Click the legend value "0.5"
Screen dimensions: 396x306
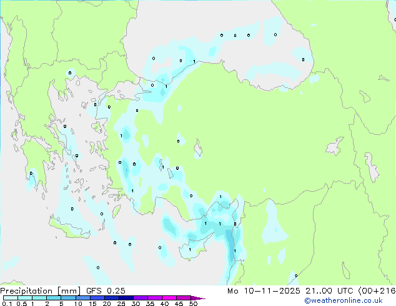coord(22,304)
